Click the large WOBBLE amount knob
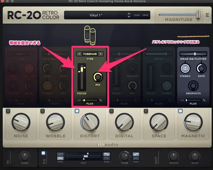 pos(55,122)
